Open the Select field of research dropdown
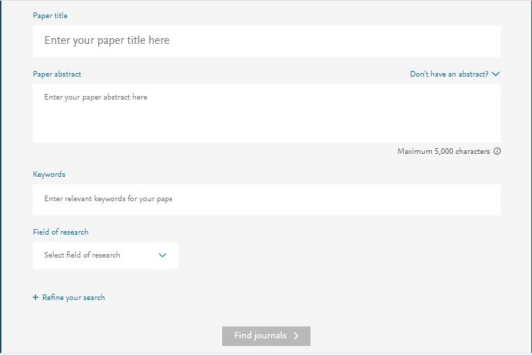The image size is (532, 355). coord(105,255)
